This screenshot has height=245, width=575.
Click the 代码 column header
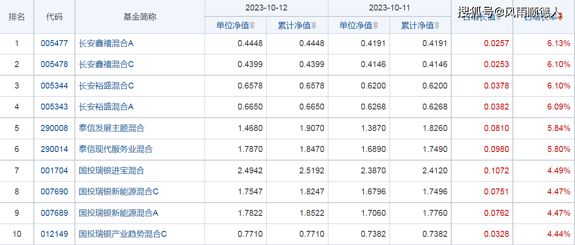point(54,17)
